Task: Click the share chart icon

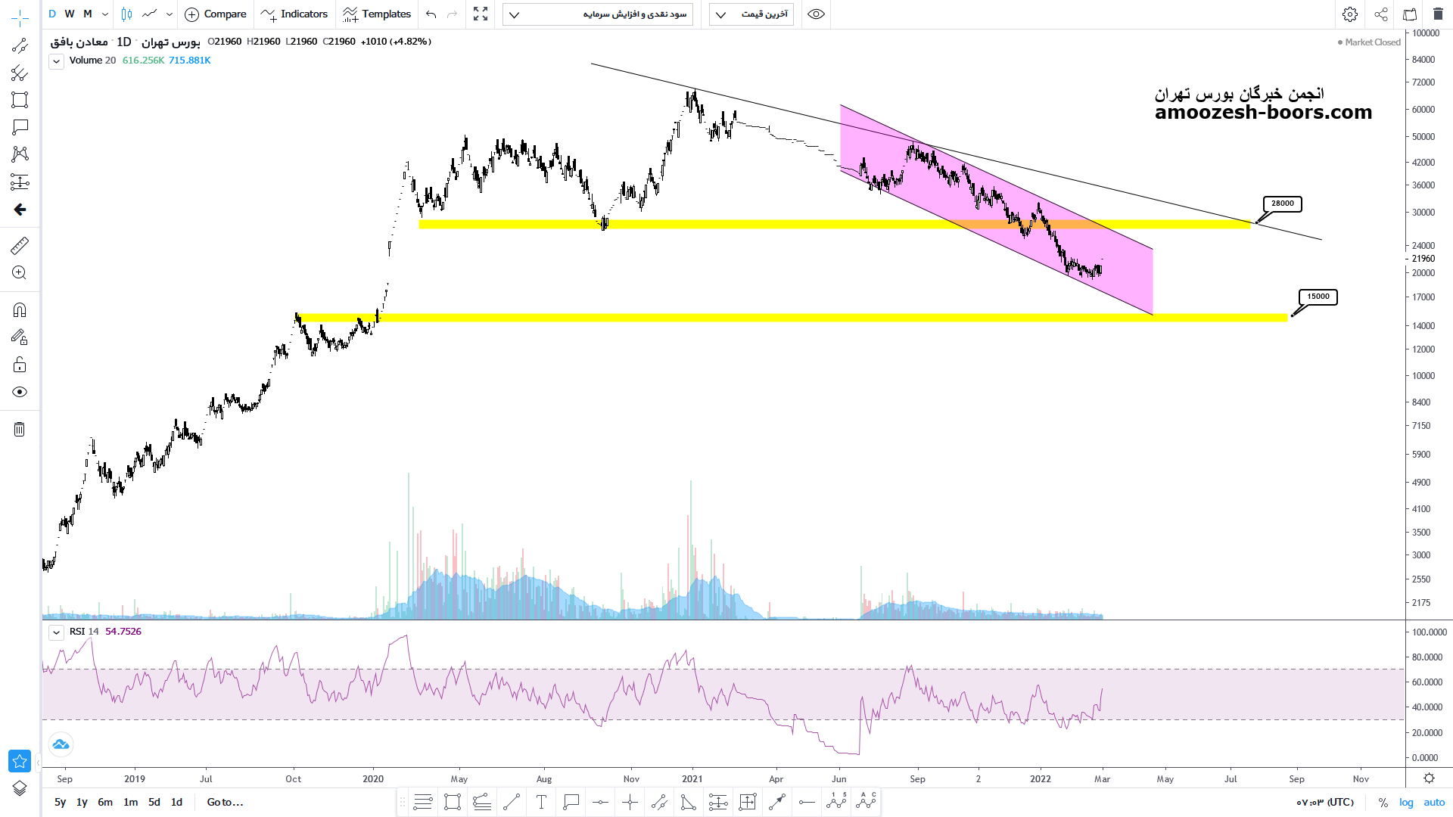Action: (x=1381, y=14)
